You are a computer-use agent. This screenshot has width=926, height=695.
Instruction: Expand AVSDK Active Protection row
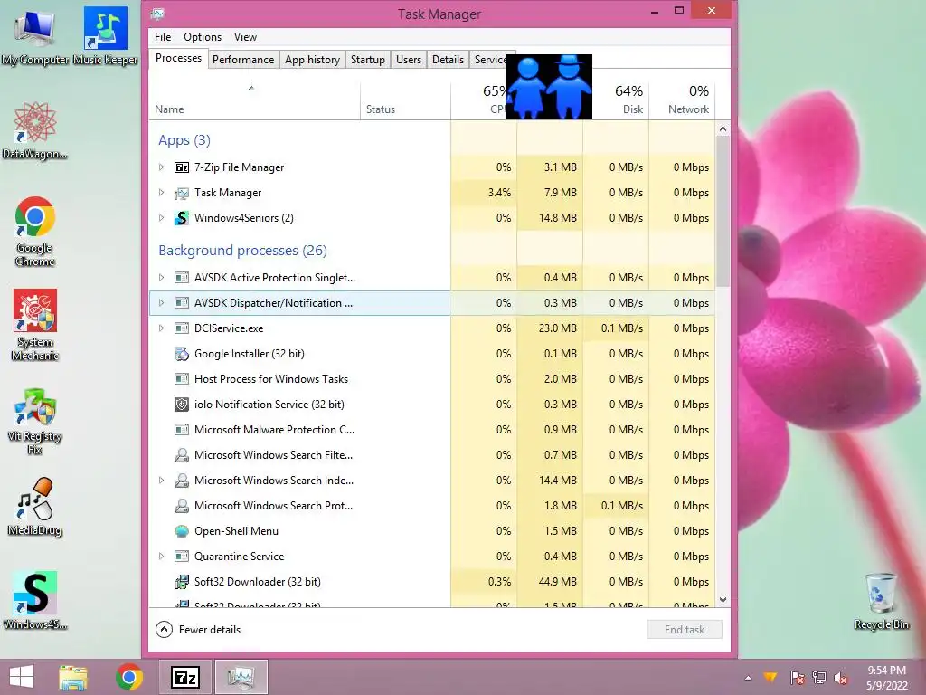pyautogui.click(x=161, y=278)
